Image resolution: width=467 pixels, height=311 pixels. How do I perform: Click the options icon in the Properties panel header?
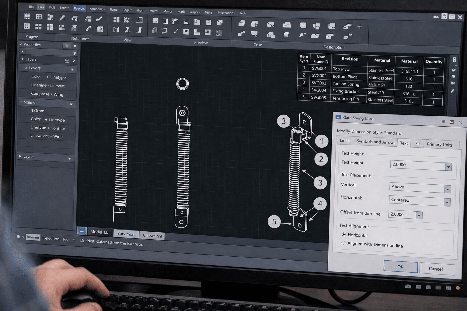67,46
